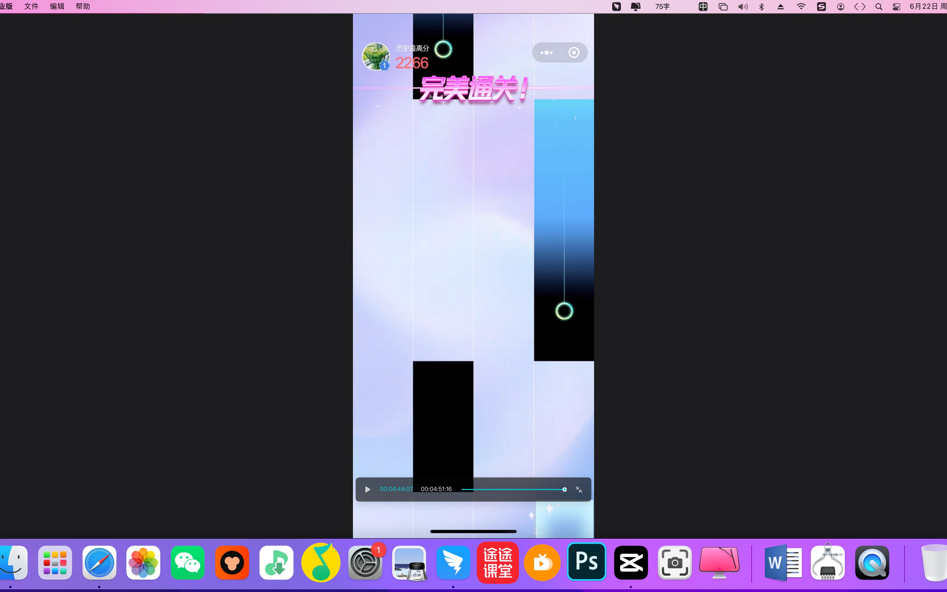Open WeChat from the Dock
The image size is (947, 592).
pyautogui.click(x=187, y=563)
